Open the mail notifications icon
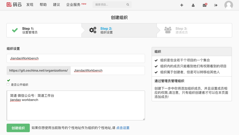The height and width of the screenshot is (135, 239). (205, 5)
